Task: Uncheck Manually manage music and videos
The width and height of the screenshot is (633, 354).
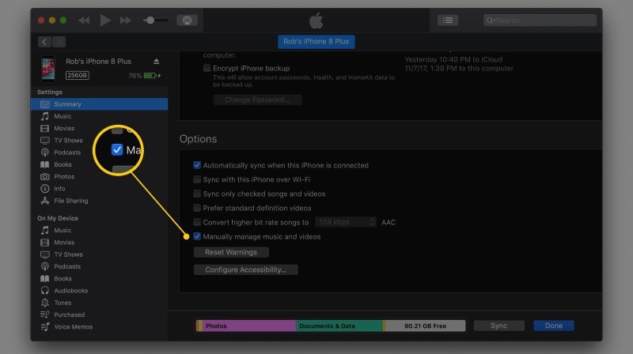Action: pyautogui.click(x=197, y=236)
